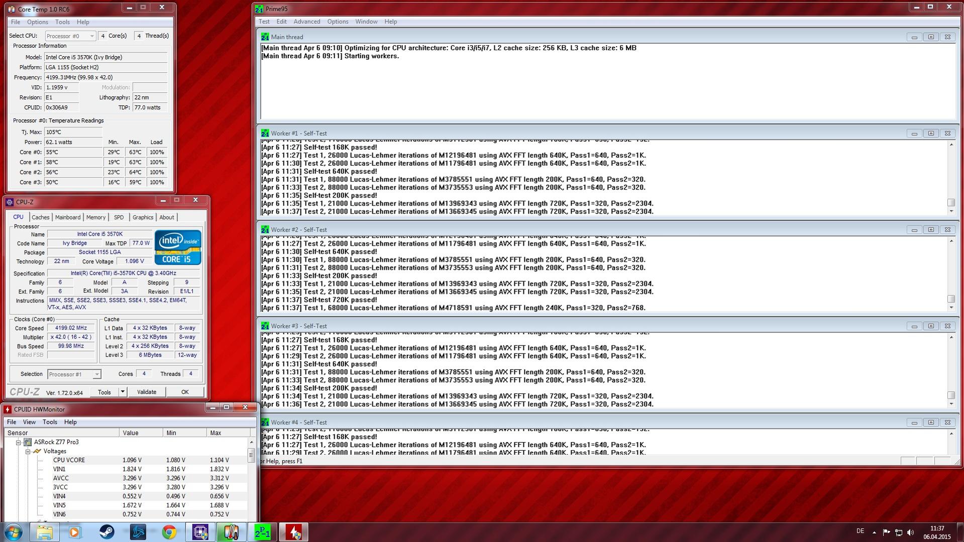Open the CPU-Z Tools dropdown arrow
Image resolution: width=964 pixels, height=542 pixels.
pyautogui.click(x=123, y=392)
